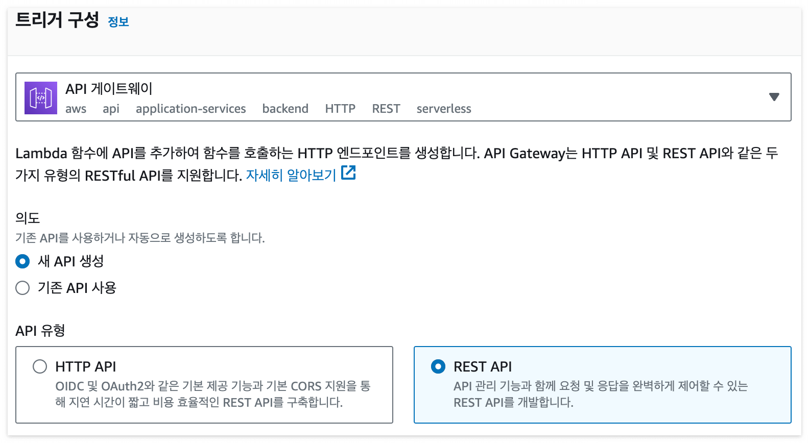Click the 트리거 구성 heading

click(57, 20)
